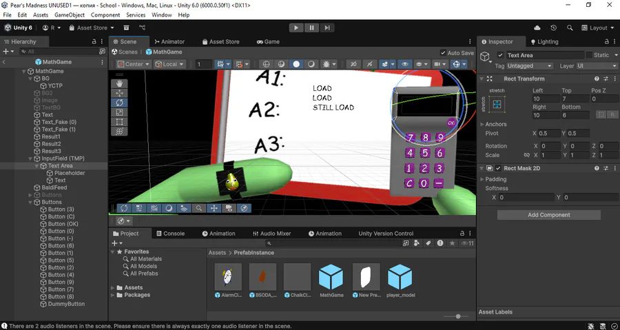Click the Project log warning filter icon
The width and height of the screenshot is (620, 330).
440,243
